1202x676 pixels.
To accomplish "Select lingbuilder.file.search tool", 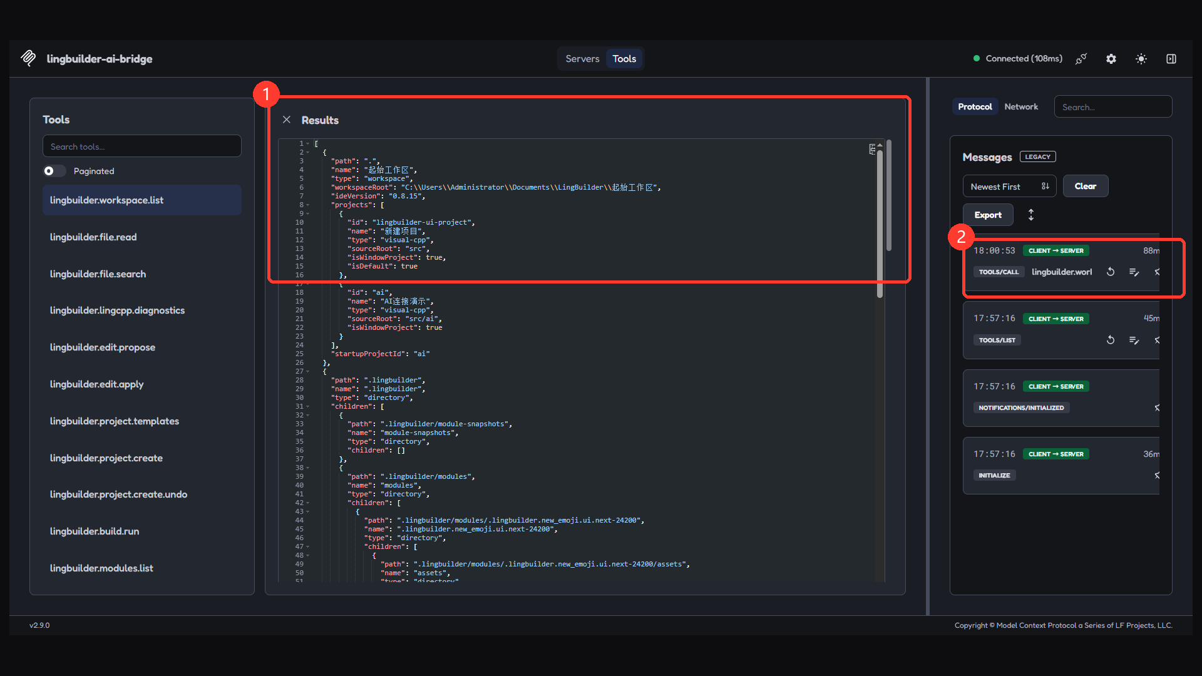I will pos(142,274).
